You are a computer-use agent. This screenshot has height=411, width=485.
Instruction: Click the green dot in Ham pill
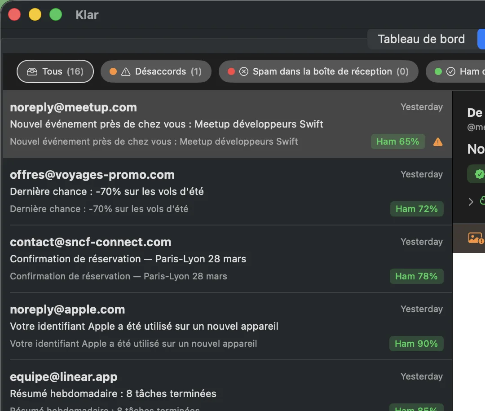point(438,71)
